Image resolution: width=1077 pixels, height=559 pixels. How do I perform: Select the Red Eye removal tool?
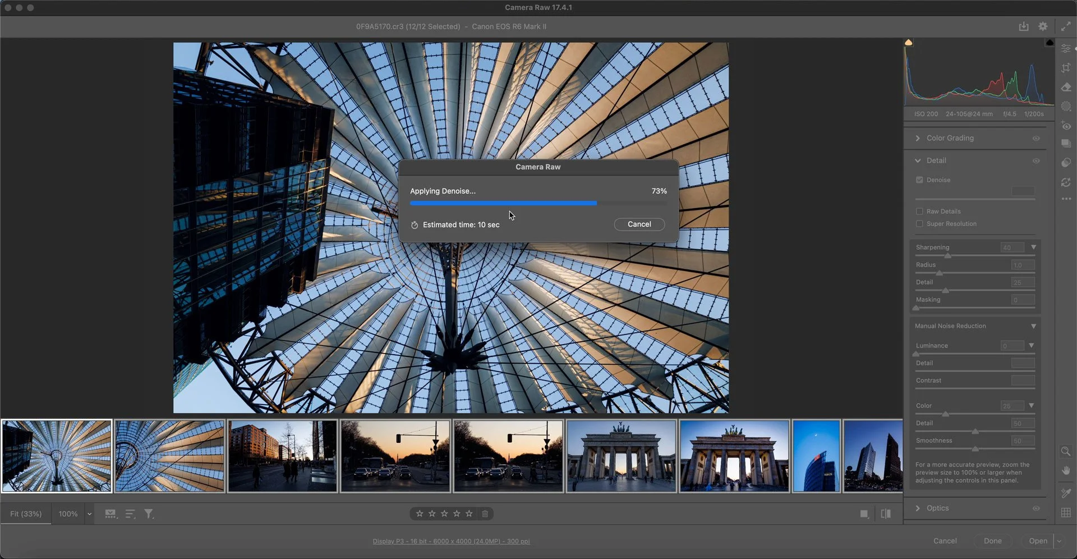pos(1066,126)
